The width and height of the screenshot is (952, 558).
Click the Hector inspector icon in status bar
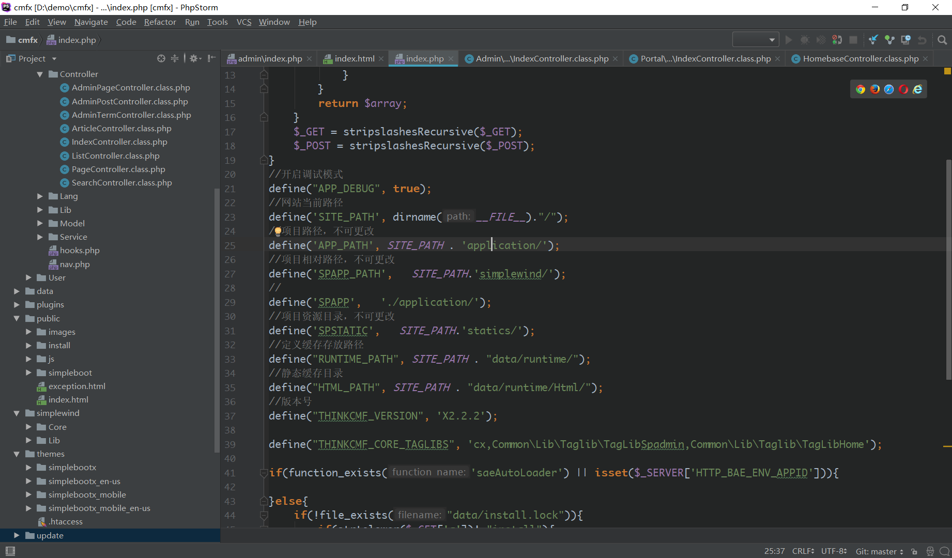click(930, 551)
